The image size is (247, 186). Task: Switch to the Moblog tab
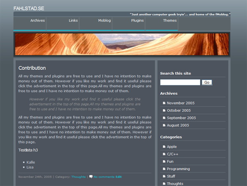[104, 21]
